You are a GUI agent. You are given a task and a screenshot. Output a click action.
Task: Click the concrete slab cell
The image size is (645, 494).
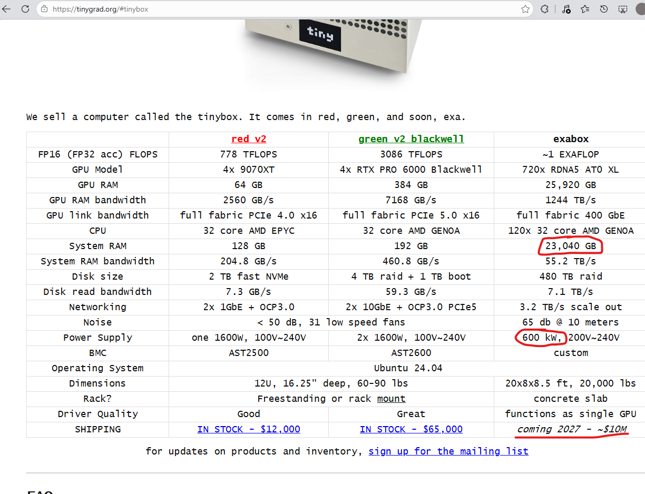click(571, 399)
